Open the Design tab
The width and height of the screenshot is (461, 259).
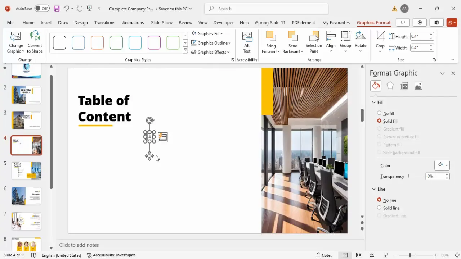click(x=81, y=22)
